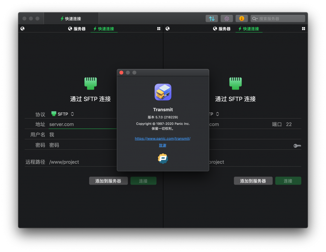Click left pane grid view icon
Image resolution: width=326 pixels, height=252 pixels.
tap(159, 29)
